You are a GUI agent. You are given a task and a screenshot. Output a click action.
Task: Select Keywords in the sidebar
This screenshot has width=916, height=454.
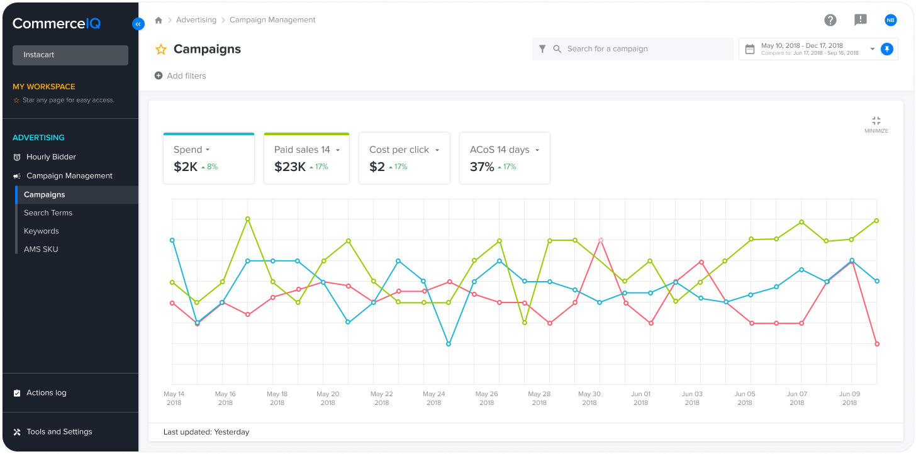point(42,231)
